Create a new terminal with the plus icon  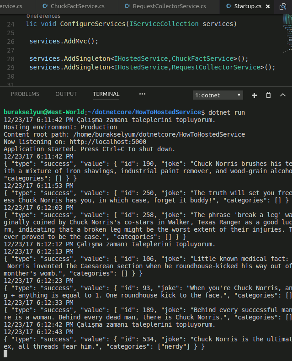pyautogui.click(x=255, y=95)
